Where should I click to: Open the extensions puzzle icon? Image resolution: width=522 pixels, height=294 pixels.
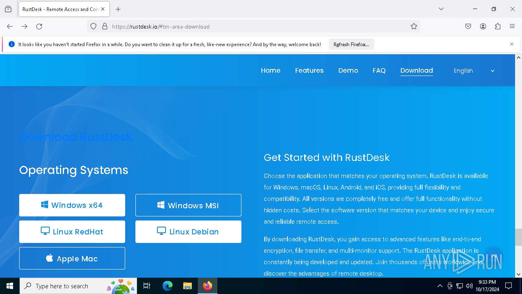[498, 27]
